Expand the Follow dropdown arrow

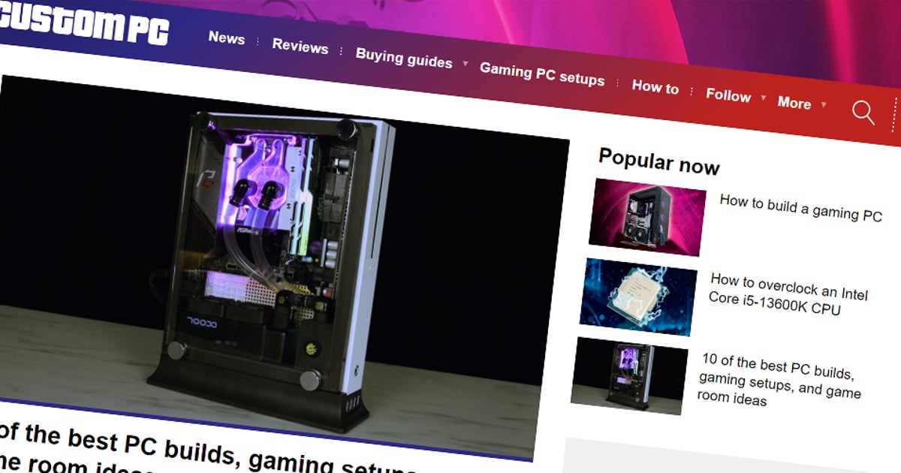click(764, 100)
